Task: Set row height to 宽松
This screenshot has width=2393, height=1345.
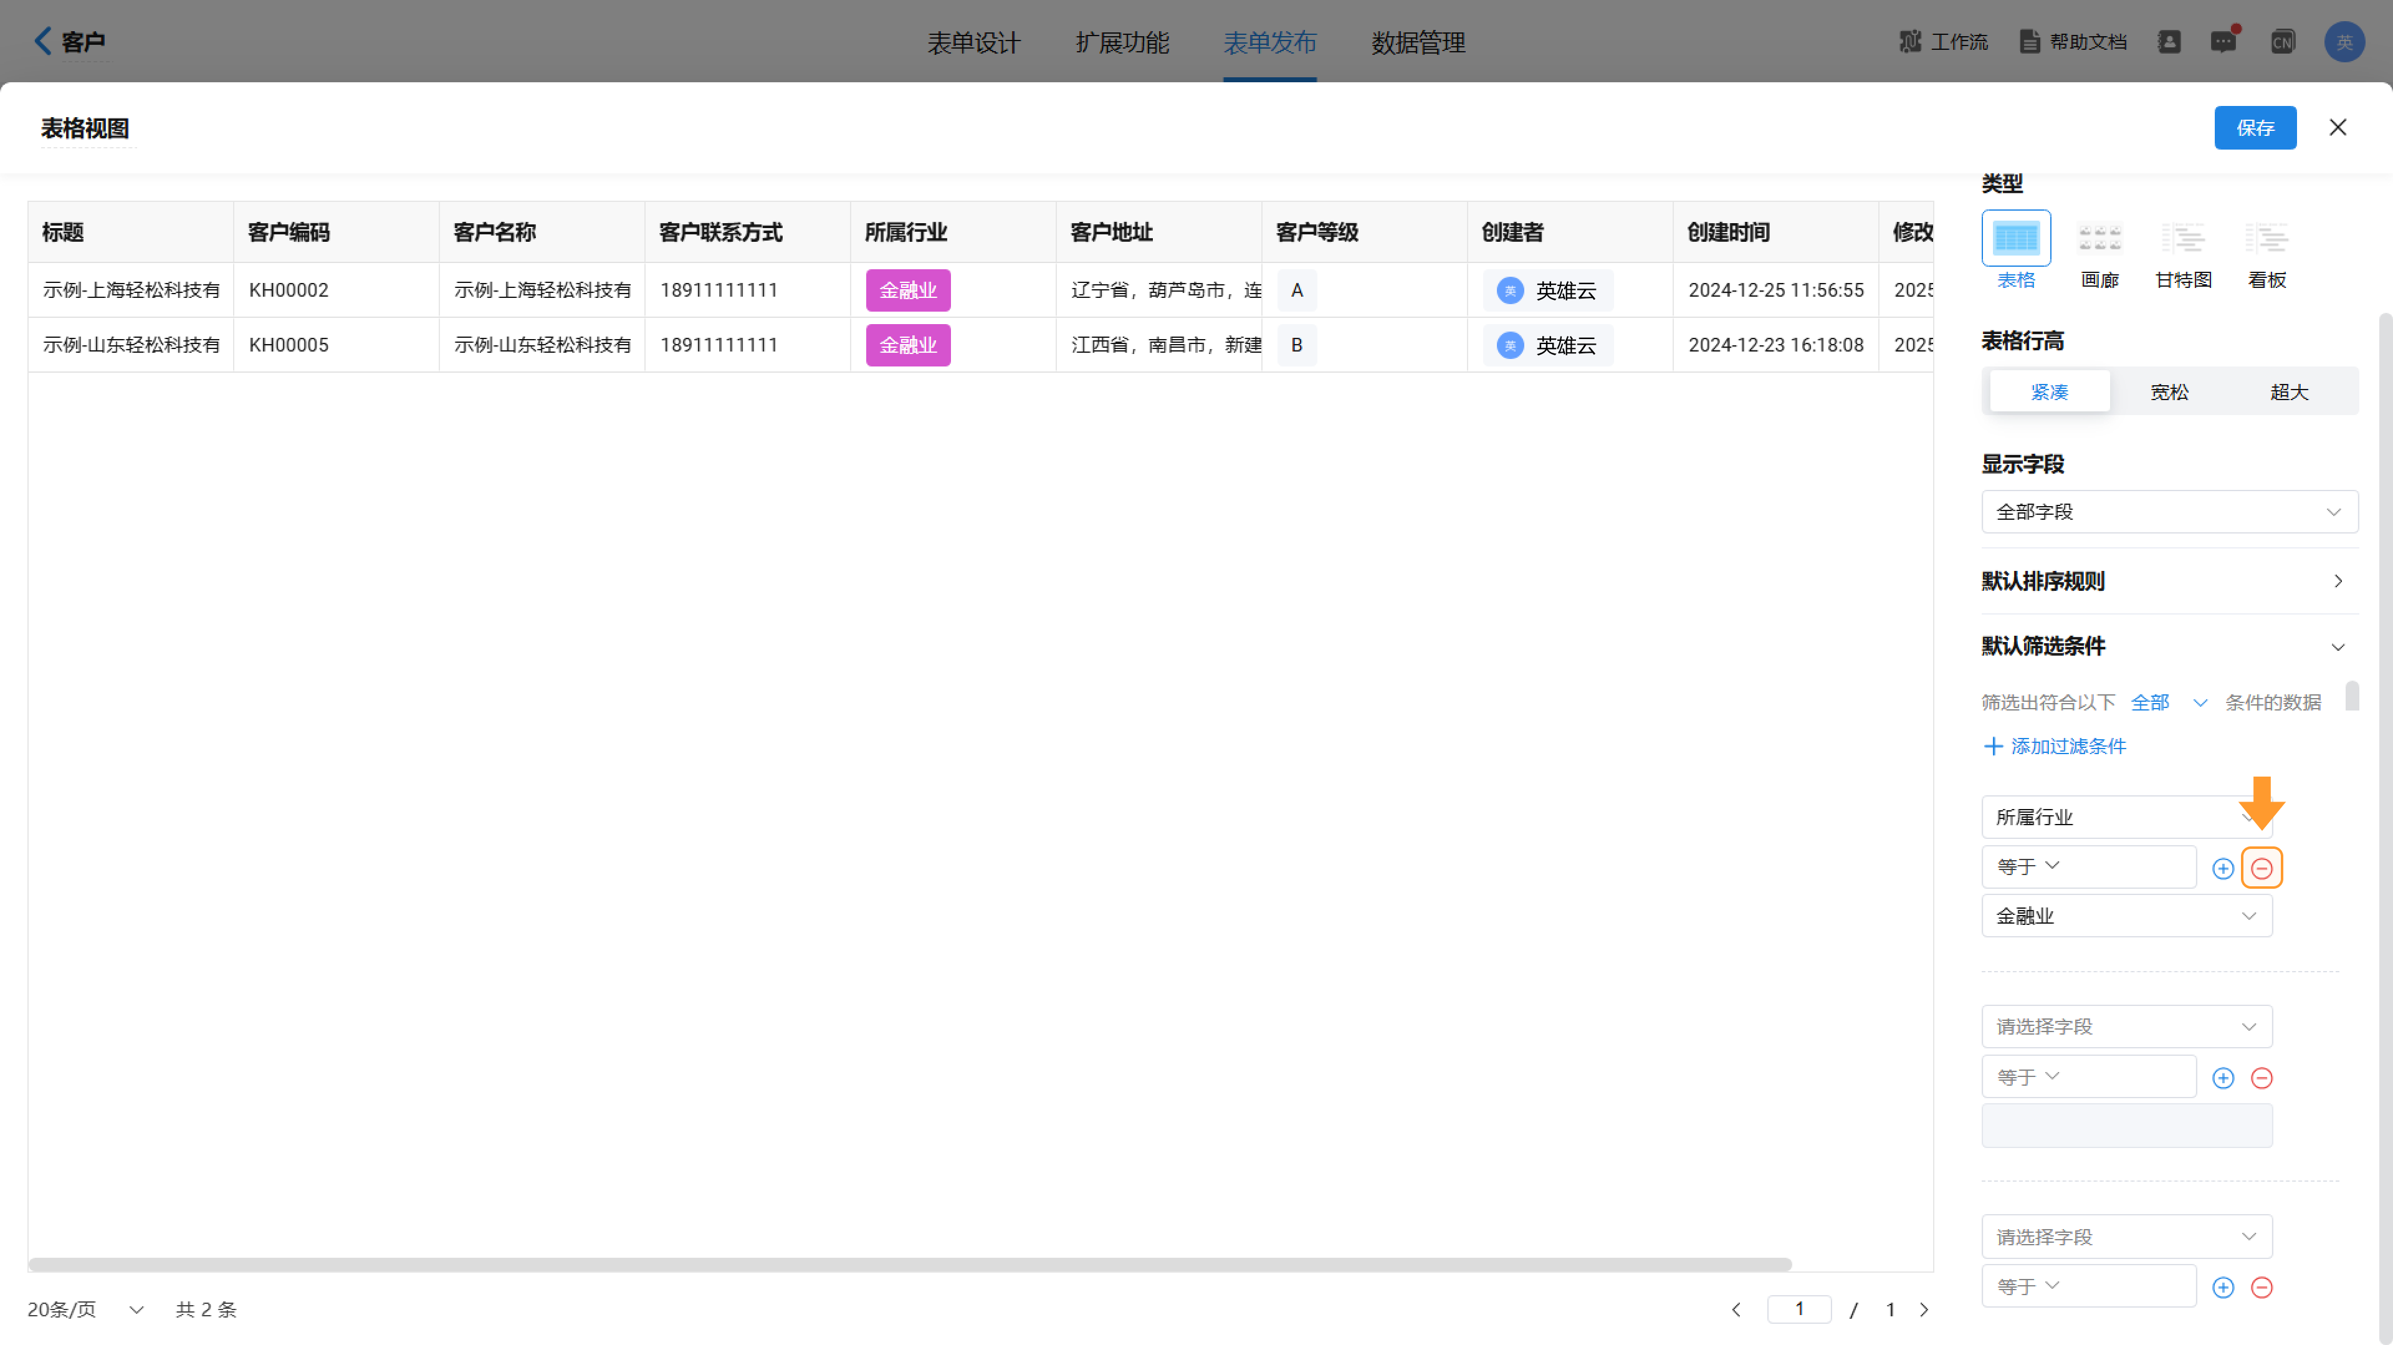Action: pos(2169,392)
